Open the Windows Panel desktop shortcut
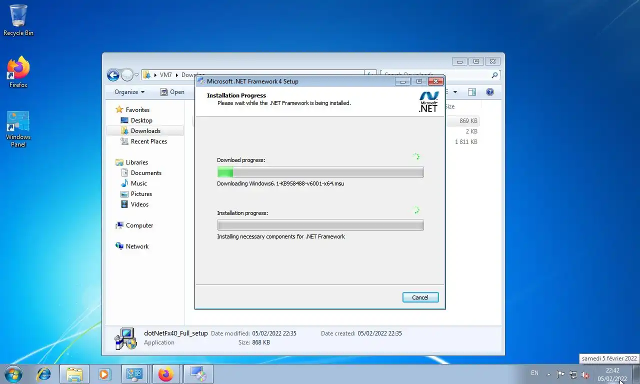The height and width of the screenshot is (384, 640). 18,129
